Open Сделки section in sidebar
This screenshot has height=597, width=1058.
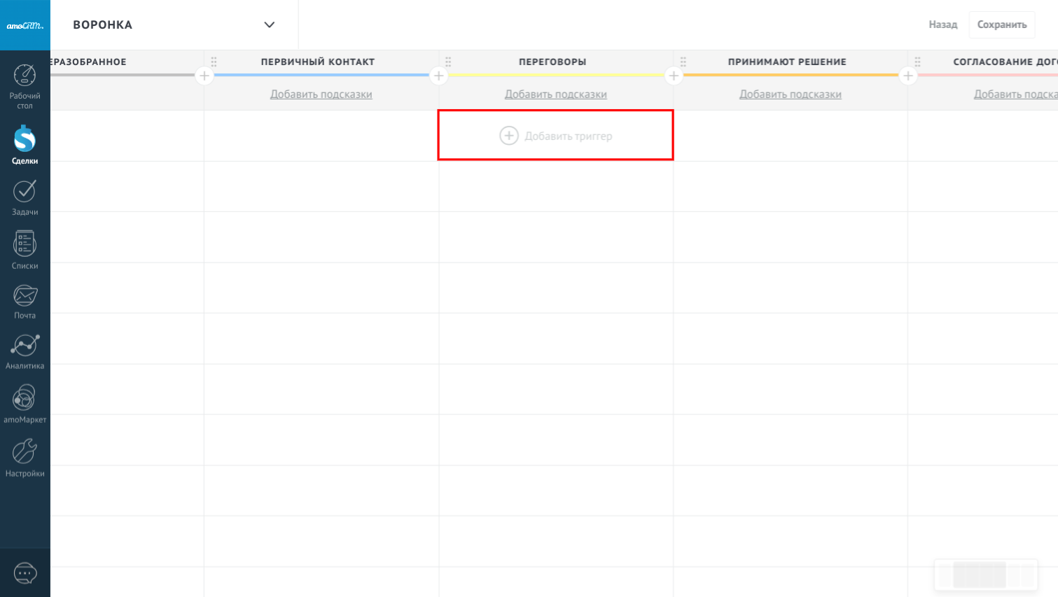(x=25, y=145)
